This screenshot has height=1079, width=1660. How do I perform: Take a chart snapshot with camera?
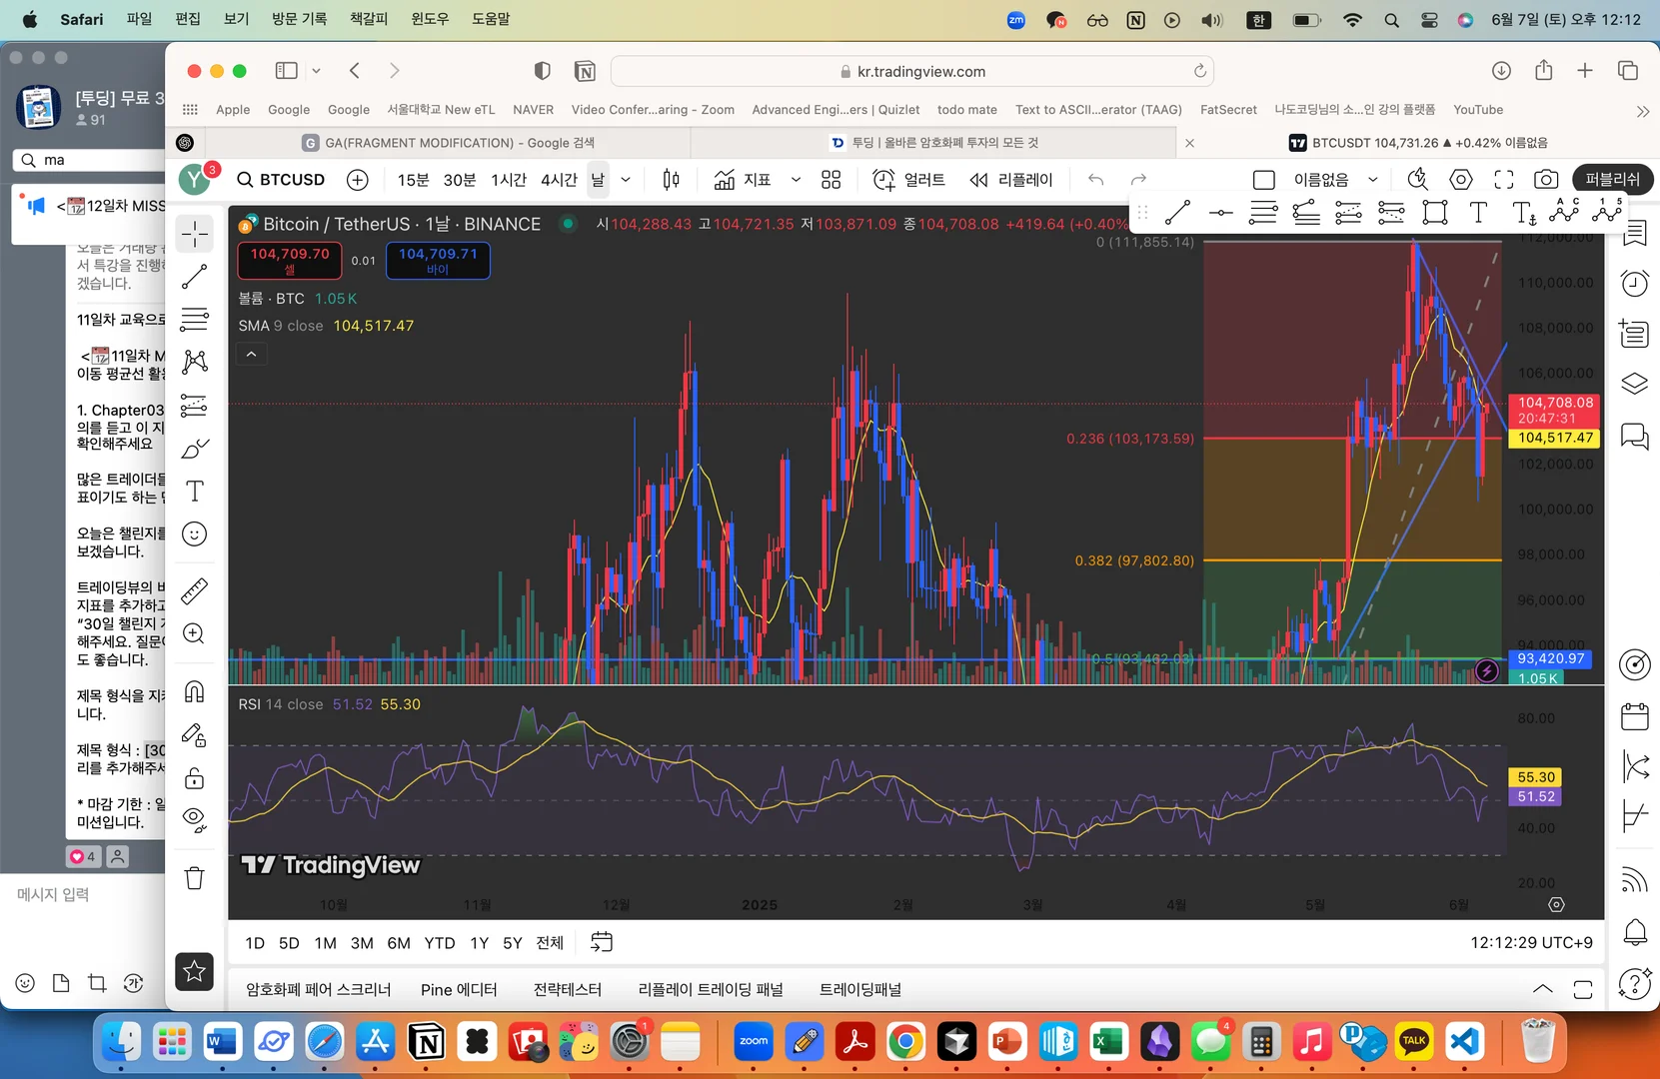coord(1546,180)
